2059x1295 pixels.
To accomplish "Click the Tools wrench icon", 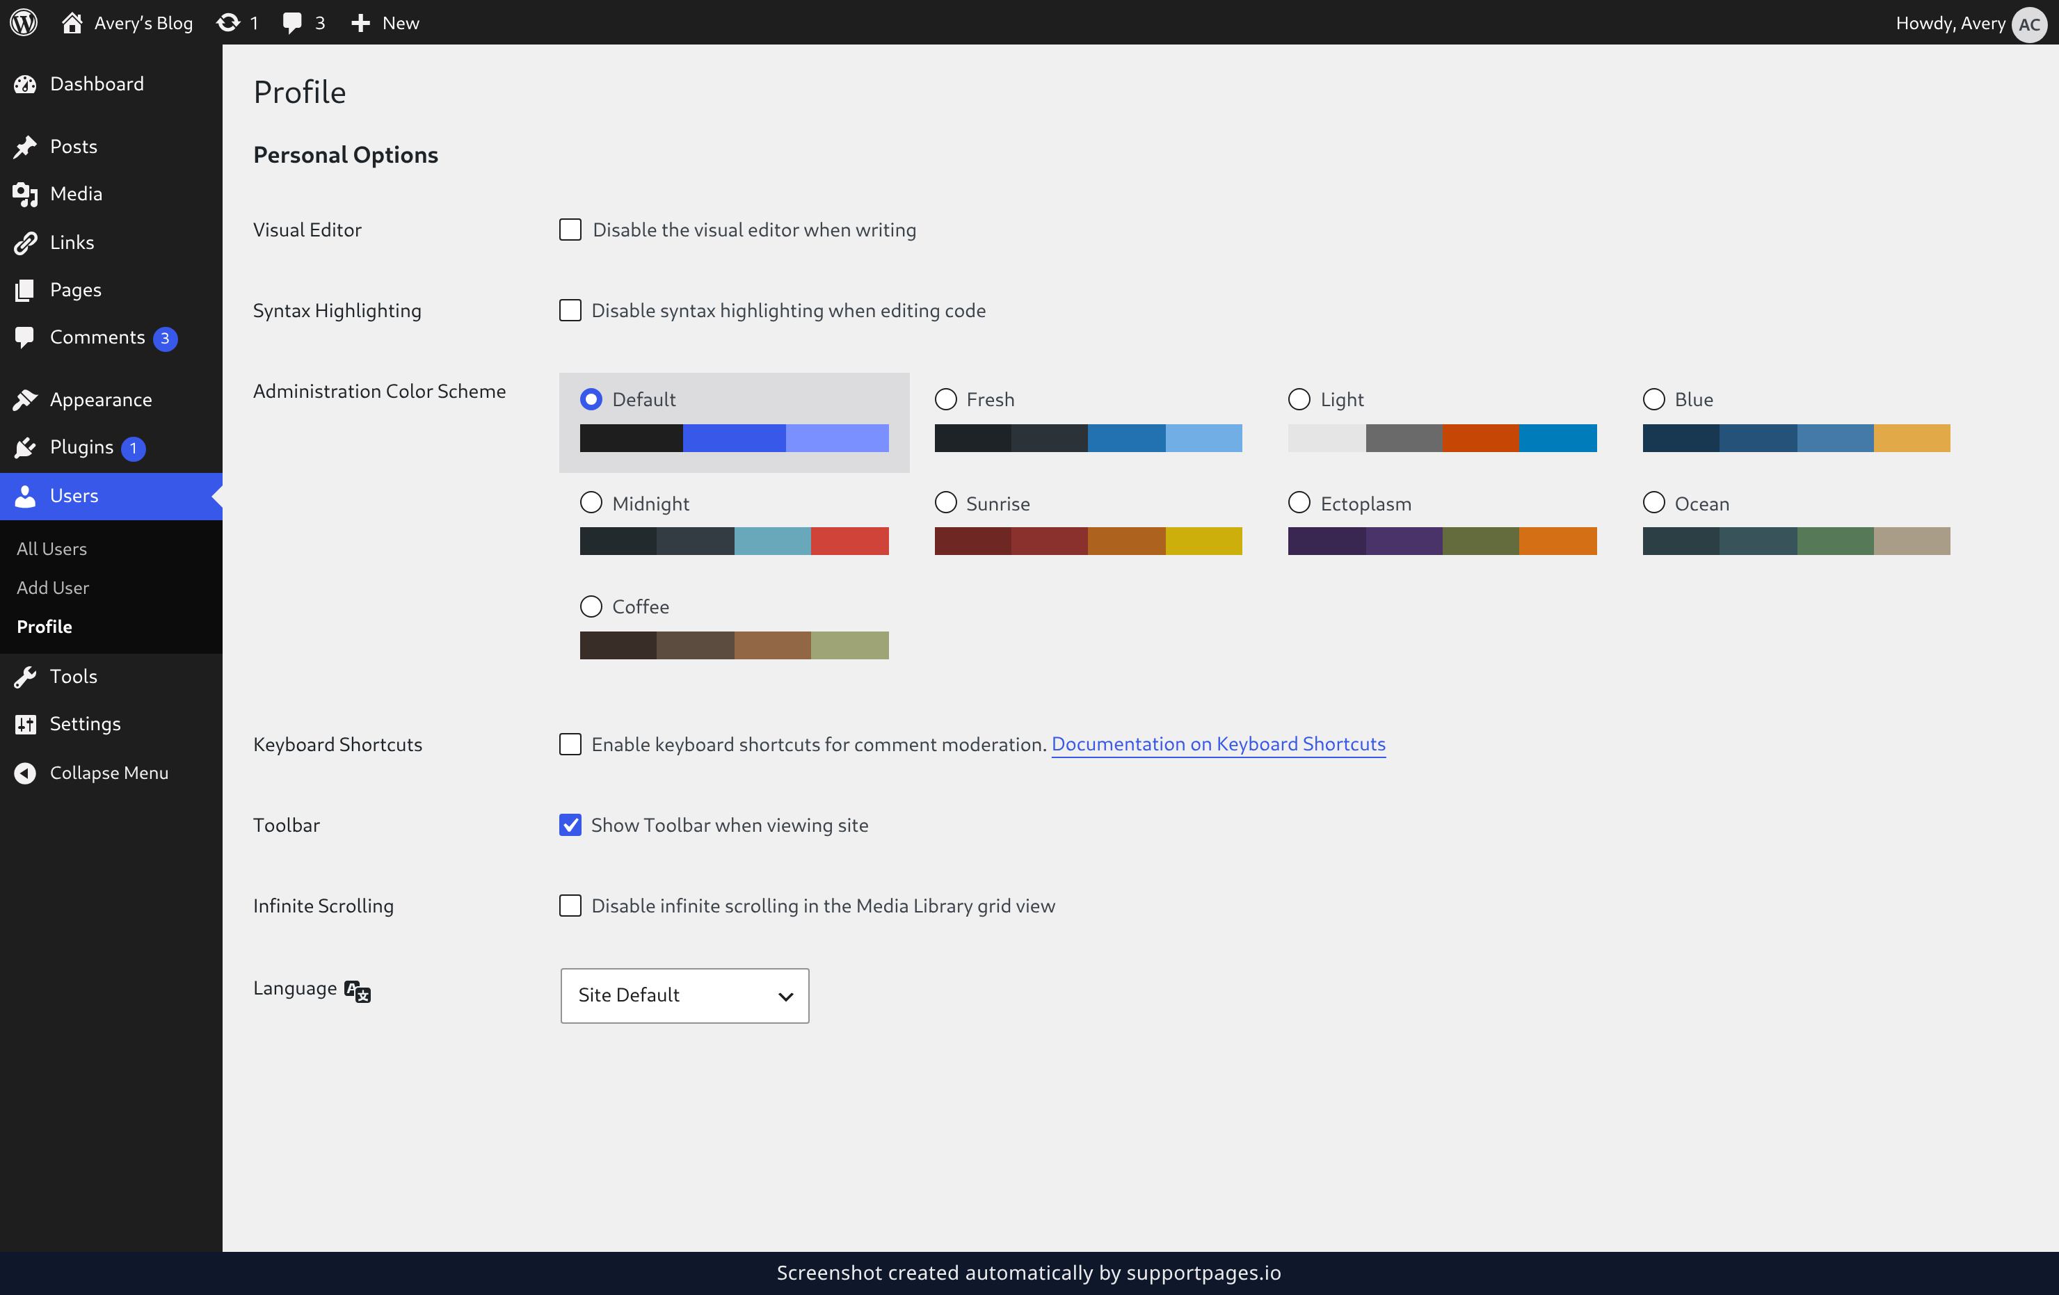I will click(25, 676).
